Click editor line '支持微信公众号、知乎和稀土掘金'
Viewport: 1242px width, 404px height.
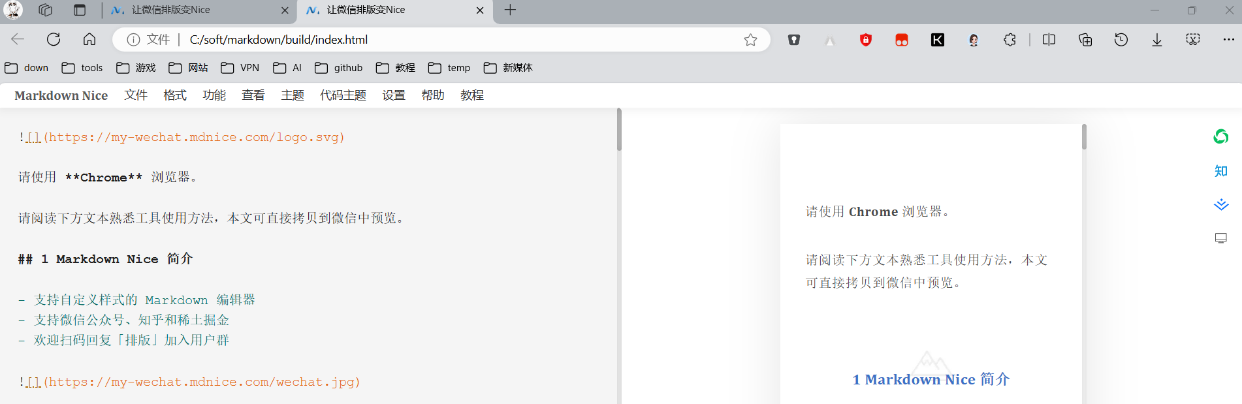point(123,320)
